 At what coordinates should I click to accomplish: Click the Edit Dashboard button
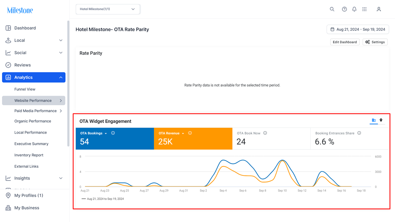(345, 42)
